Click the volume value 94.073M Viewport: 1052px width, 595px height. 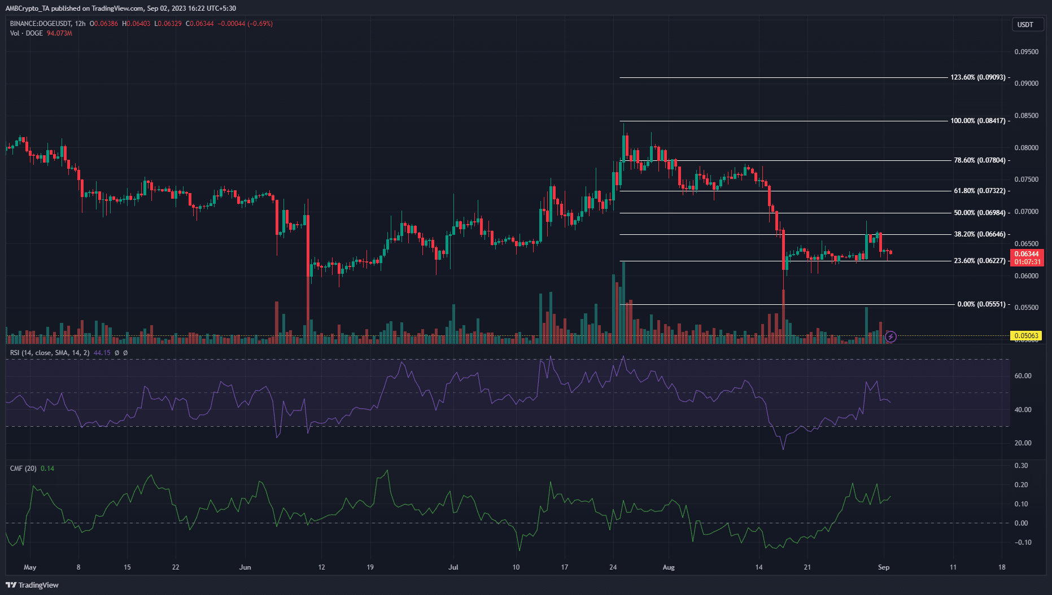pos(59,33)
